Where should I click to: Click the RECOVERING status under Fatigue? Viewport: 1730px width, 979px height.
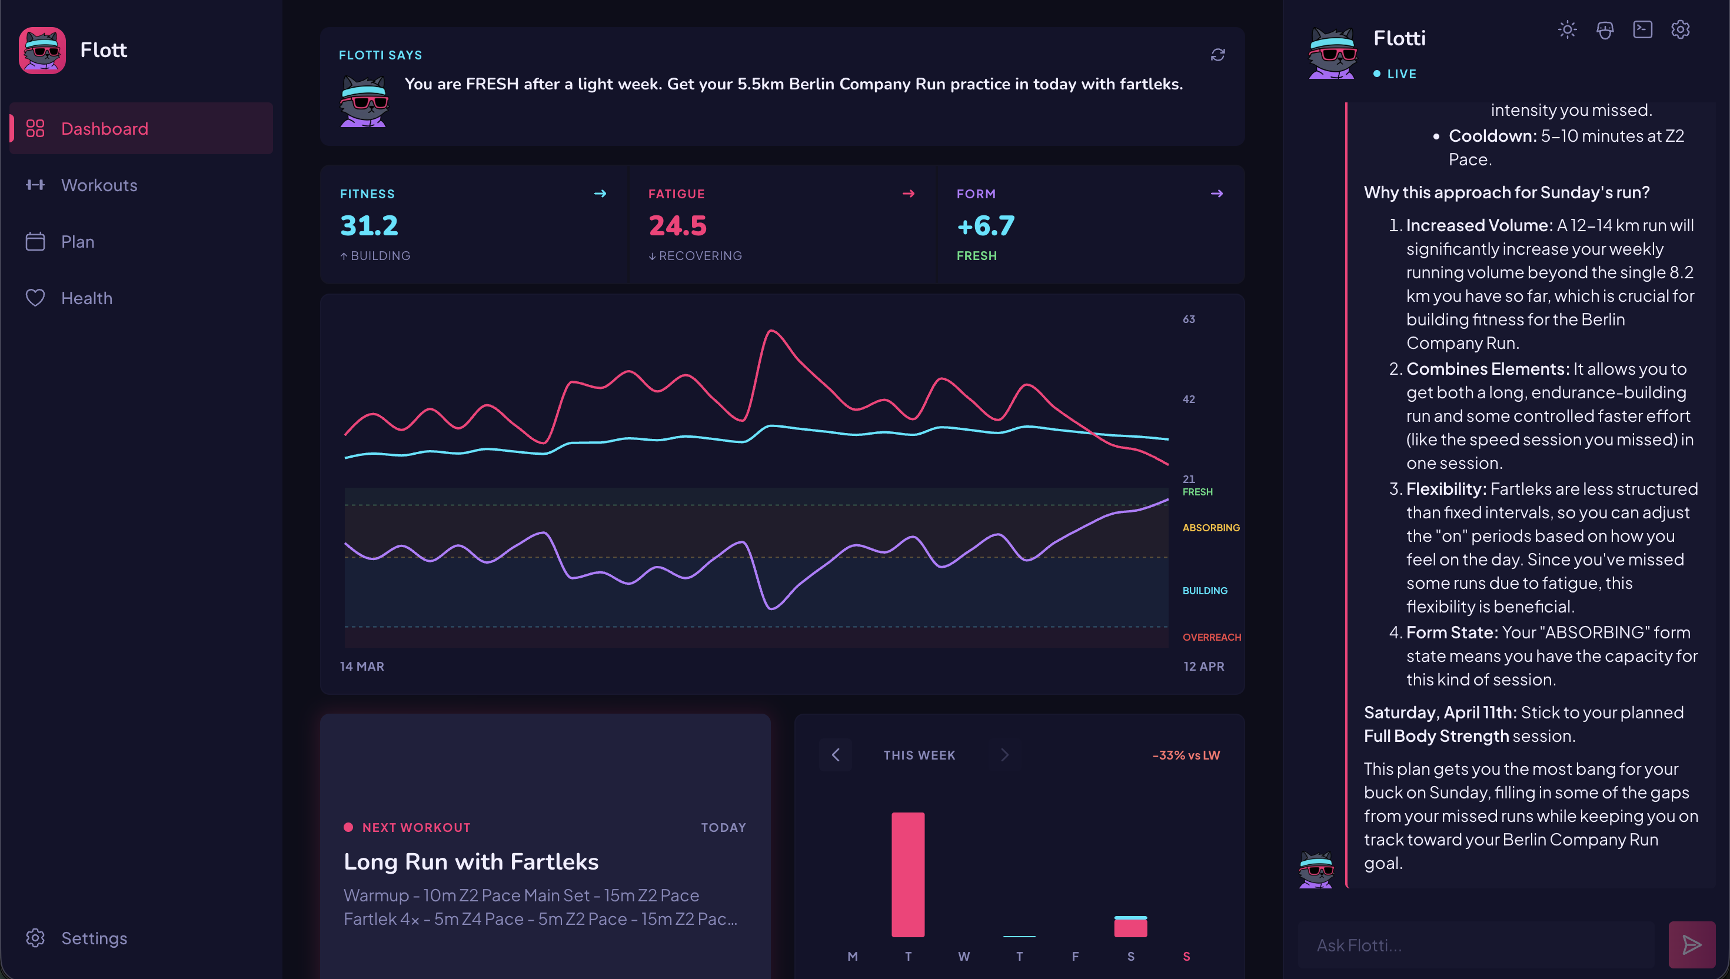(x=695, y=255)
